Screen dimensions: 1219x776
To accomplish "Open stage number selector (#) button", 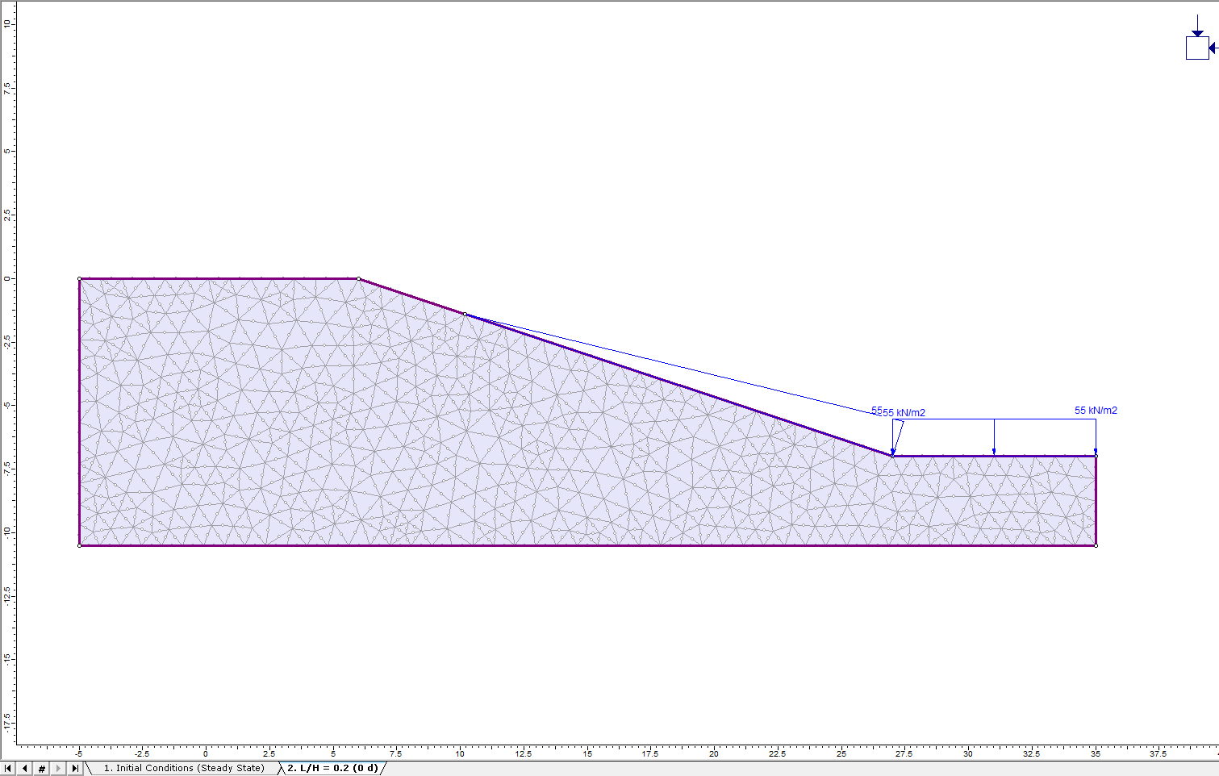I will (42, 769).
